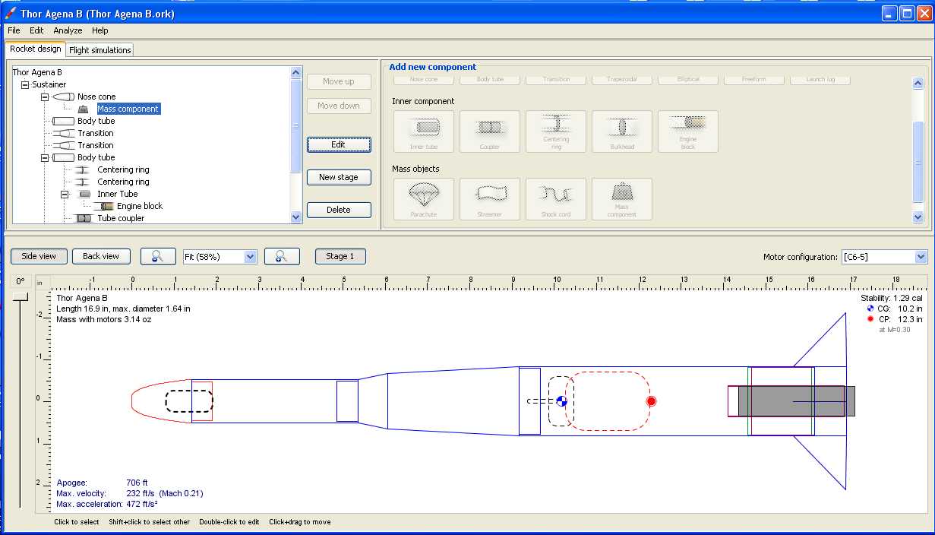Insert a Shock cord
The width and height of the screenshot is (935, 535).
tap(555, 199)
